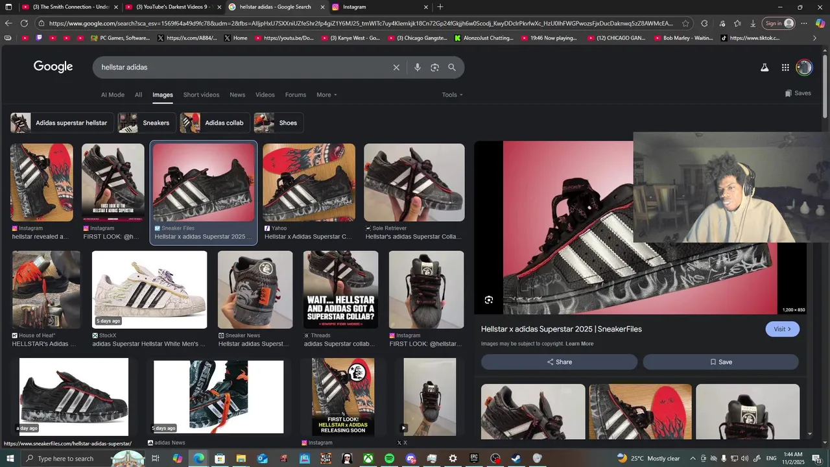Open Google Lens search by image icon
The image size is (830, 467).
434,67
